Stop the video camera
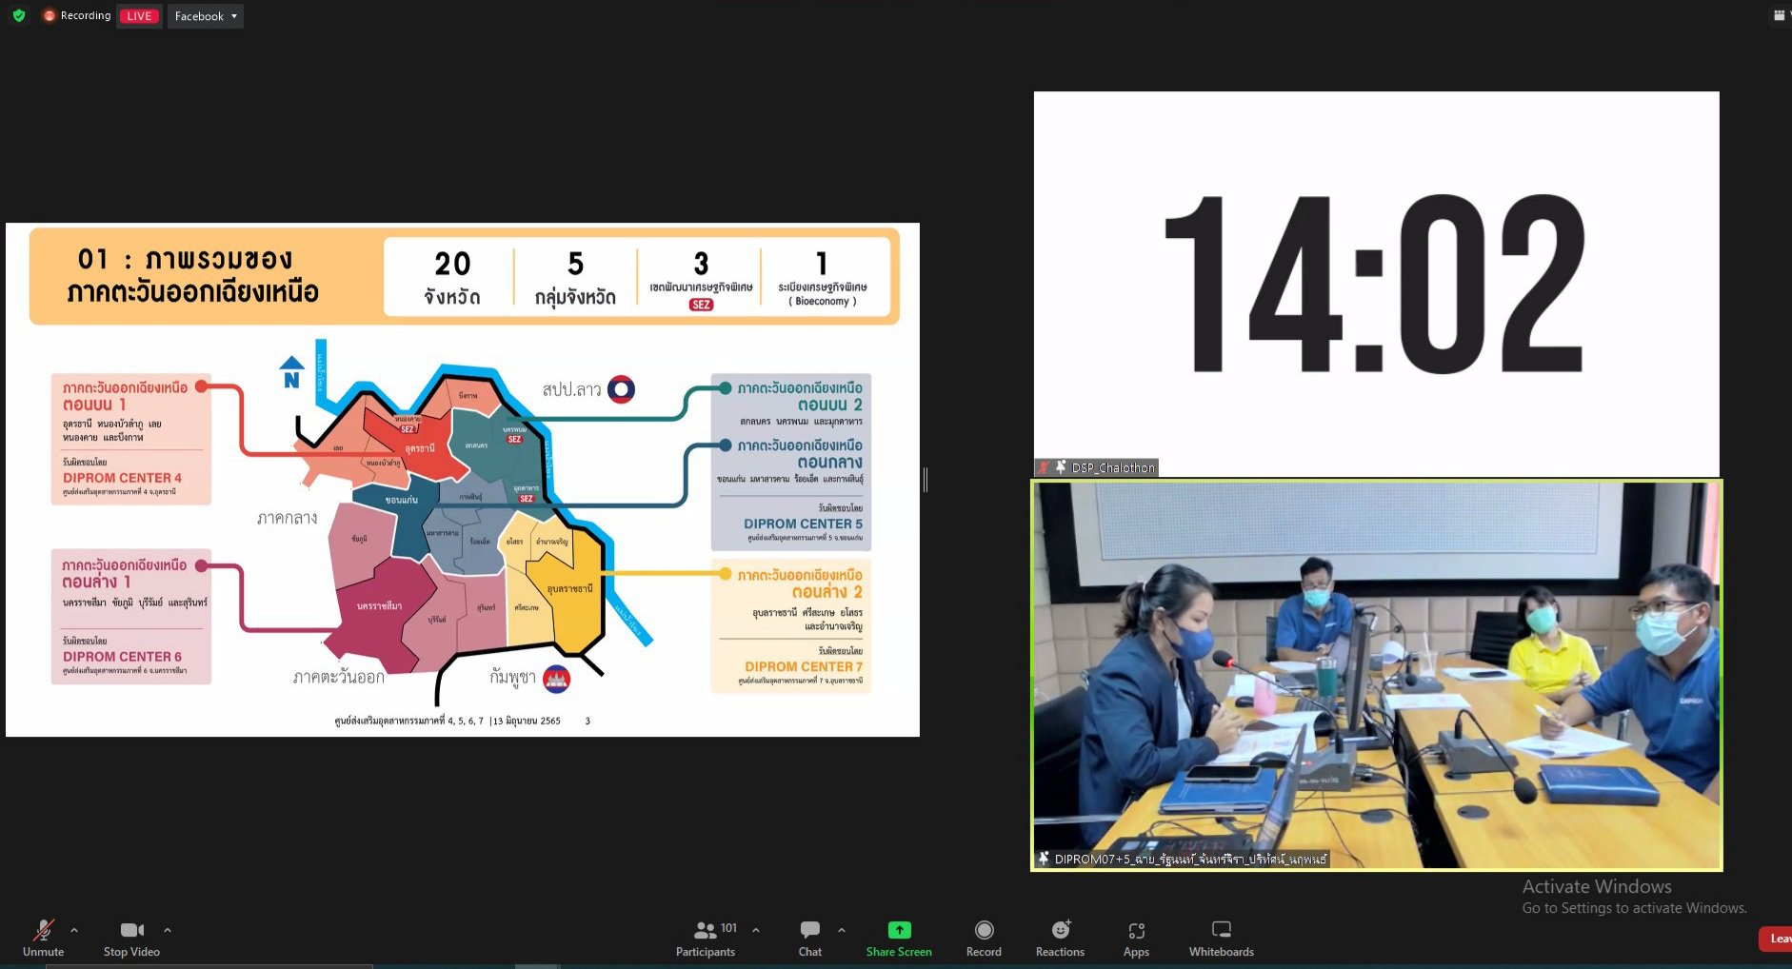 pyautogui.click(x=131, y=938)
